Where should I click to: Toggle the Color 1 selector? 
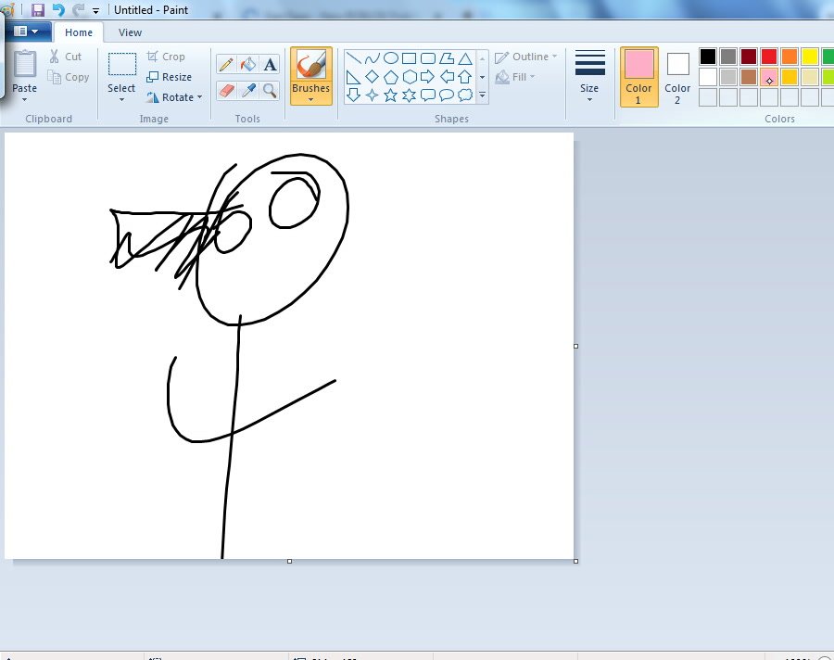638,76
